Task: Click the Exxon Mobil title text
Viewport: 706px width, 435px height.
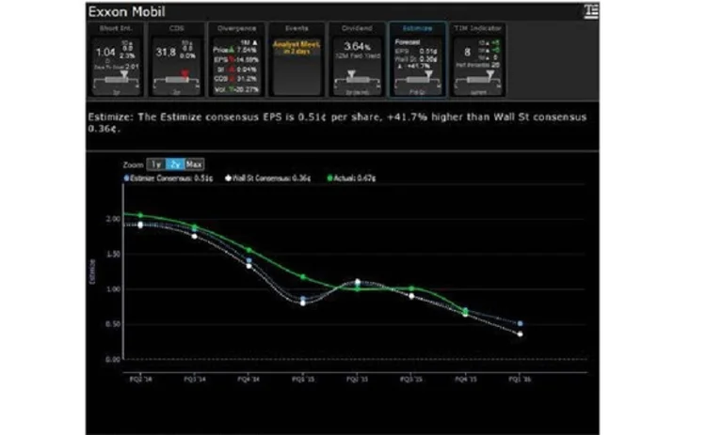Action: (126, 11)
